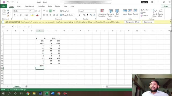The height and width of the screenshot is (96, 172).
Task: Click the text orientation icon
Action: click(54, 11)
